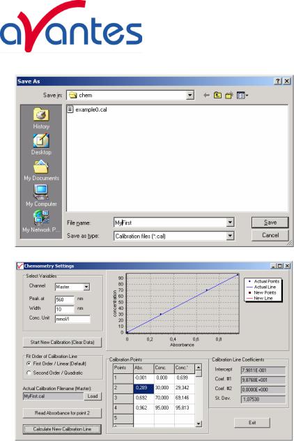Viewport: 294px width, 441px height.
Task: Expand the File name dropdown
Action: [230, 223]
